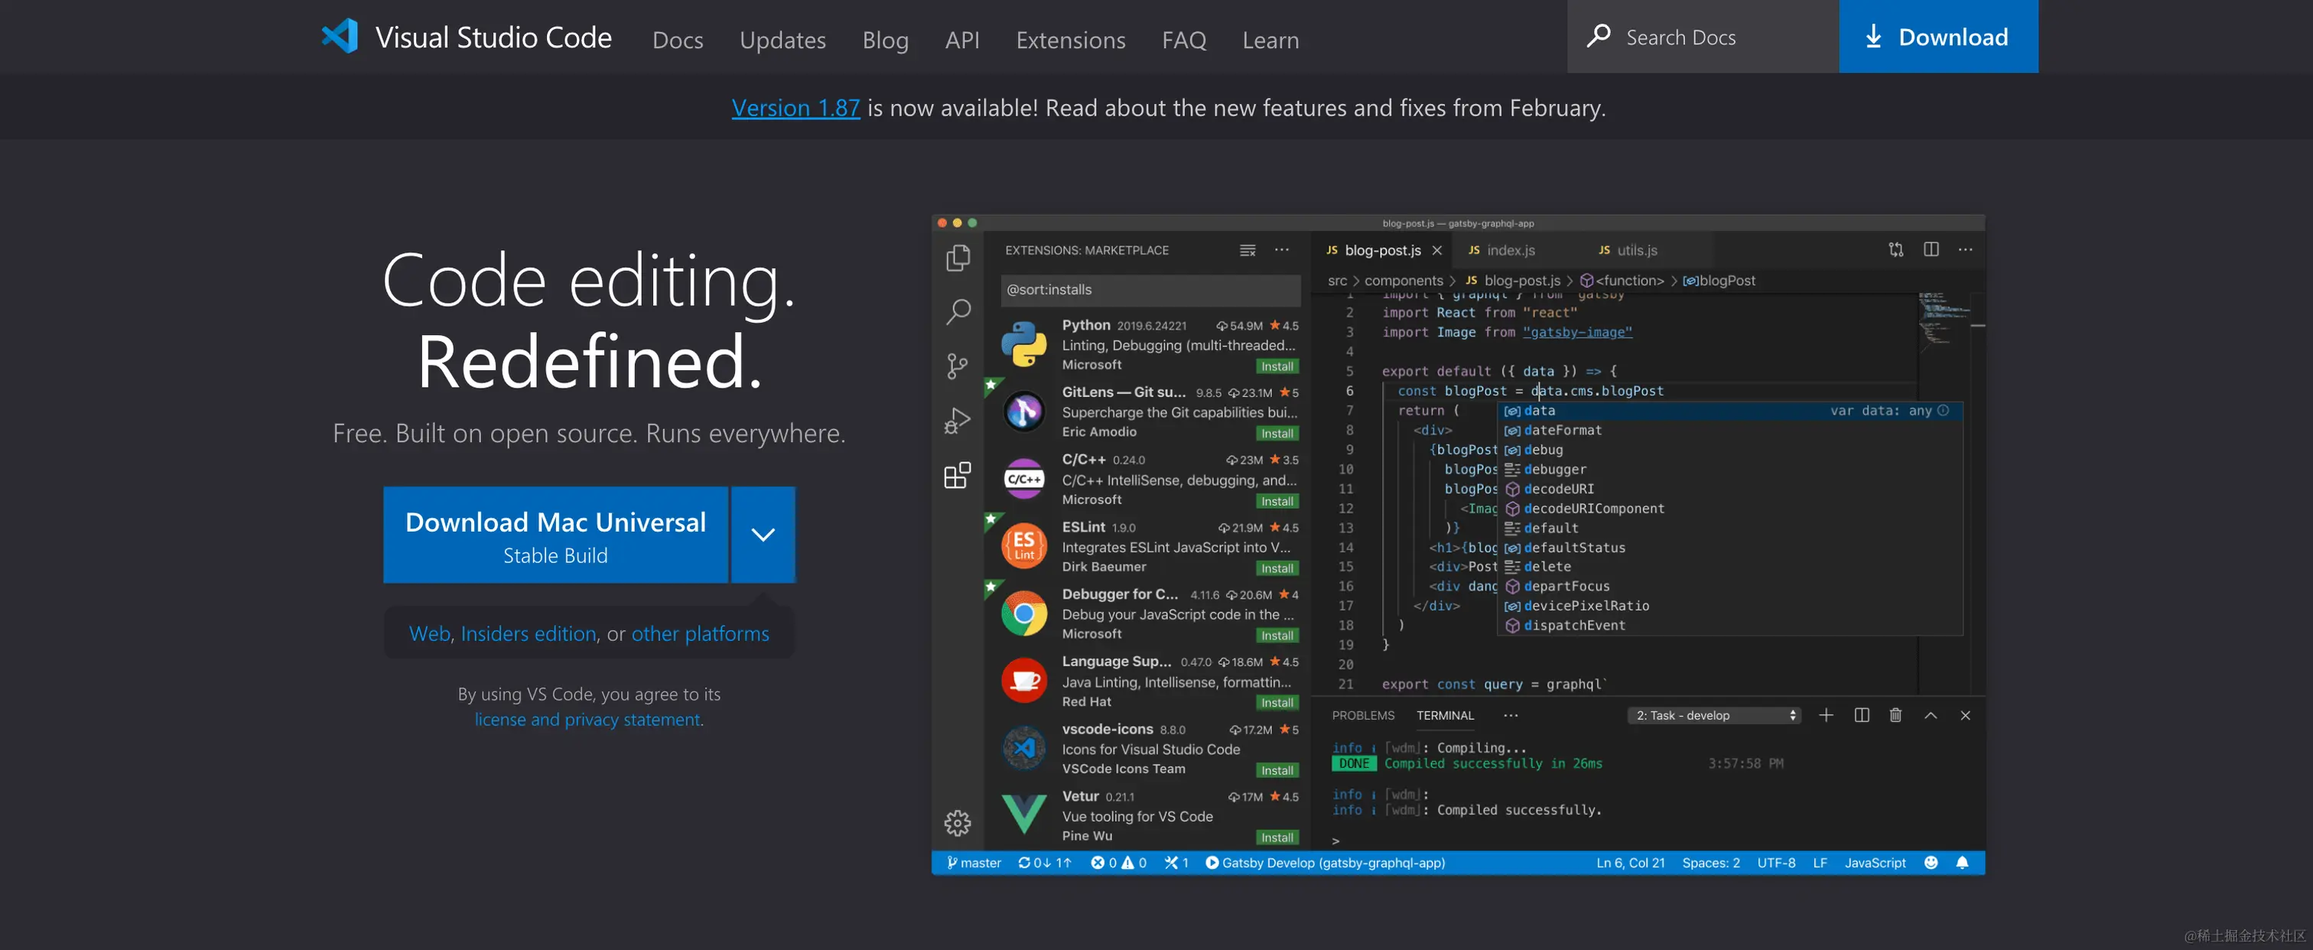Image resolution: width=2313 pixels, height=950 pixels.
Task: Click the Download button in header
Action: click(1937, 37)
